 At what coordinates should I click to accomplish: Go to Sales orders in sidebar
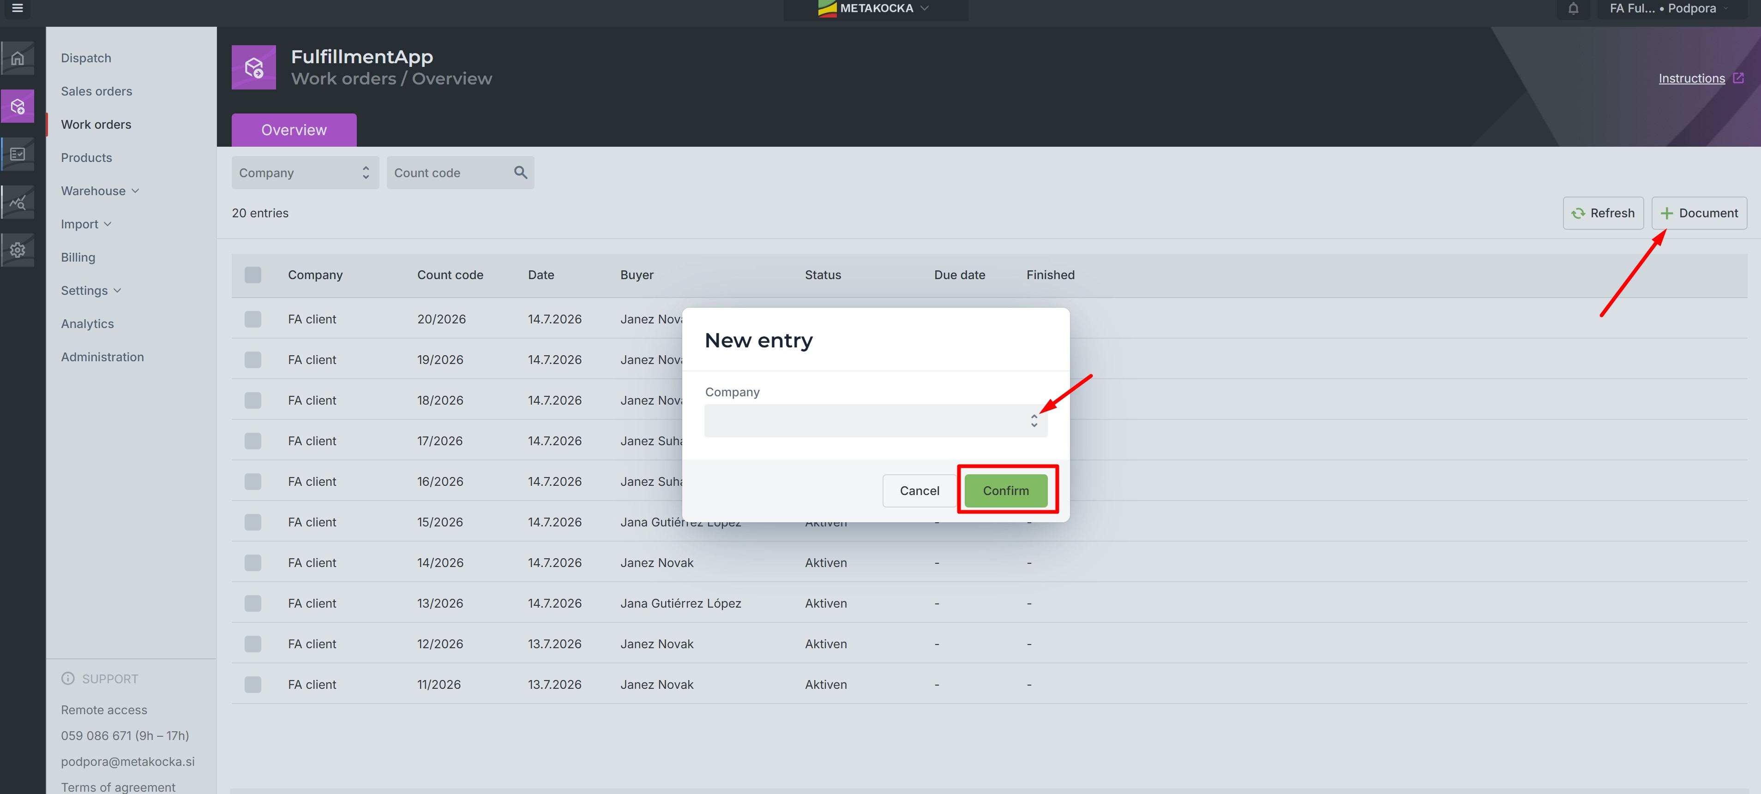[96, 91]
